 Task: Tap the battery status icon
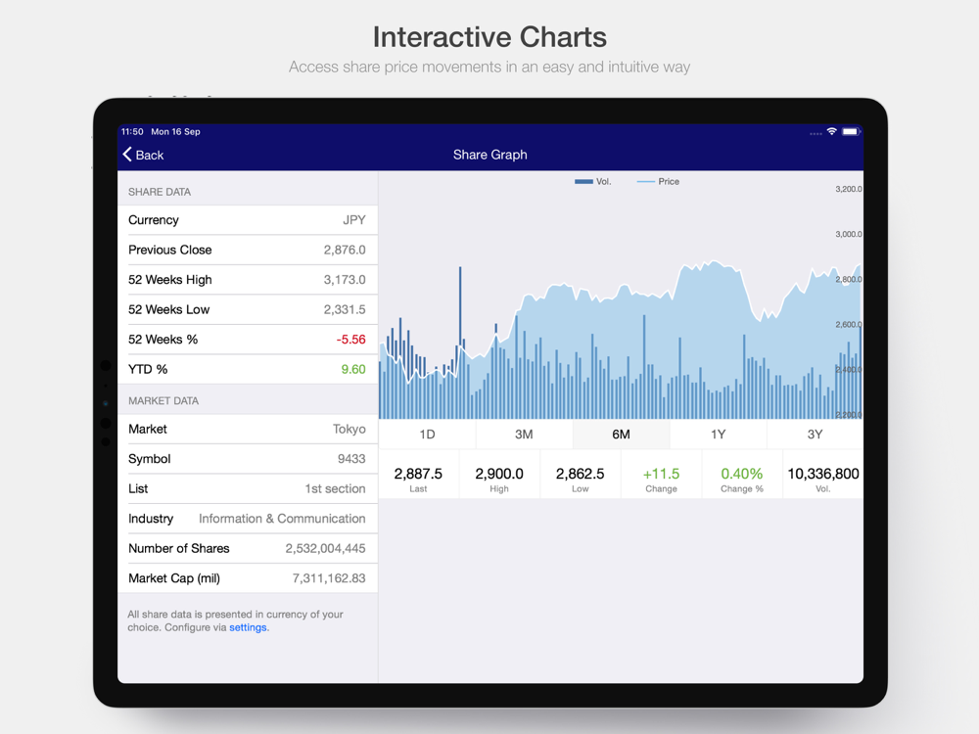(851, 131)
